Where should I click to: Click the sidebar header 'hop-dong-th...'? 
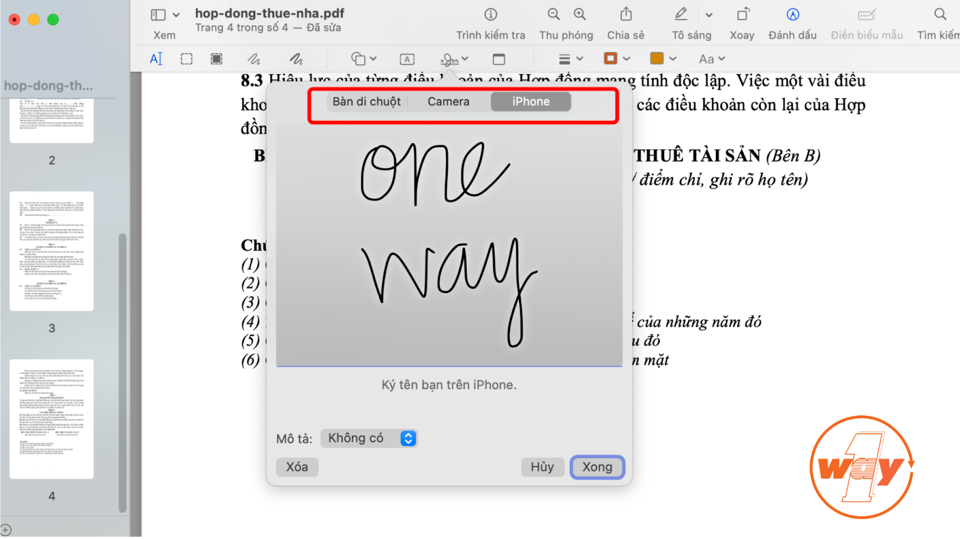(x=48, y=86)
